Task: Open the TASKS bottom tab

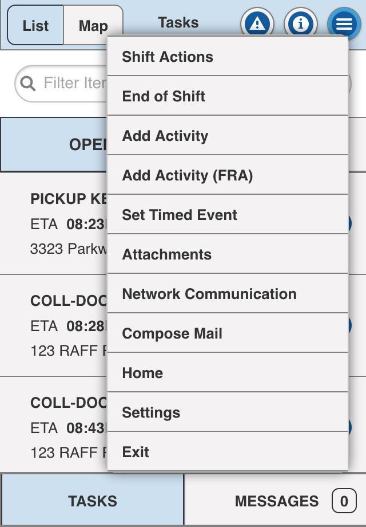Action: tap(92, 501)
